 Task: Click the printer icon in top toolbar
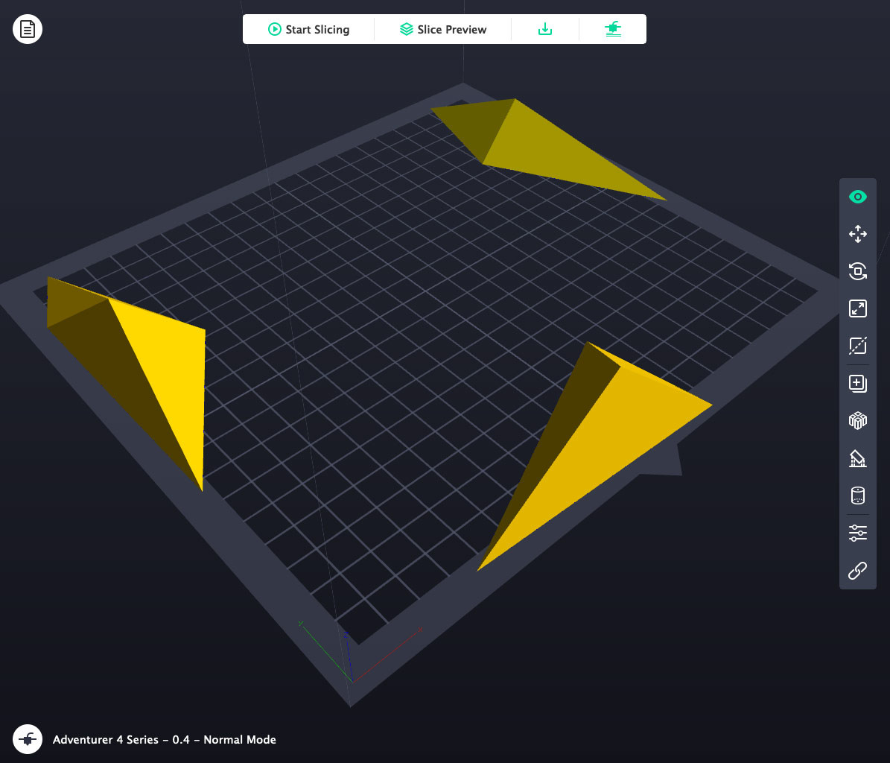(613, 30)
